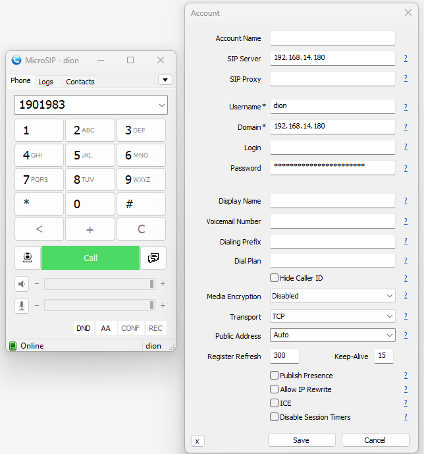Expand the dialed number history dropdown
Screen dimensions: 424x454
(161, 105)
